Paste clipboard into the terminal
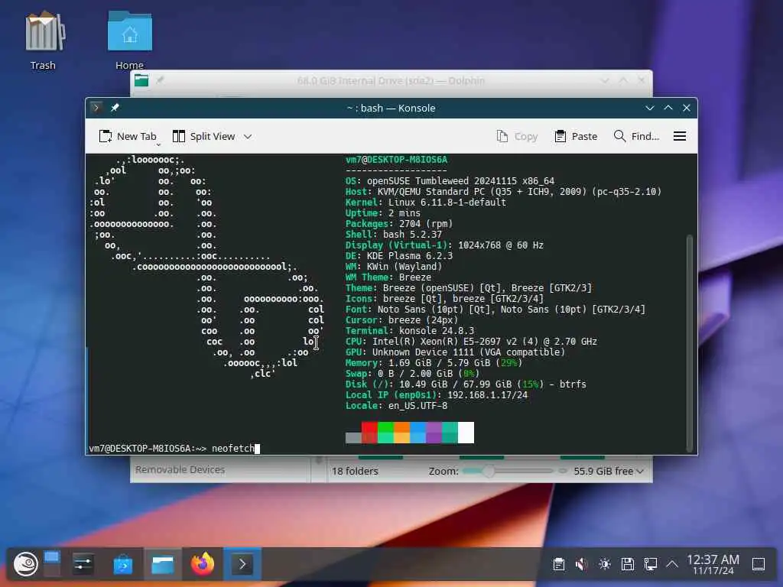This screenshot has height=587, width=783. (x=576, y=136)
